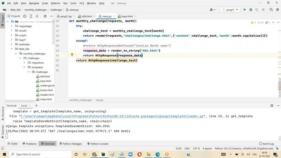Screen dimensions: 281x158
Task: Click Python 3.8.3 interpreter in status bar
Action: (244, 148)
